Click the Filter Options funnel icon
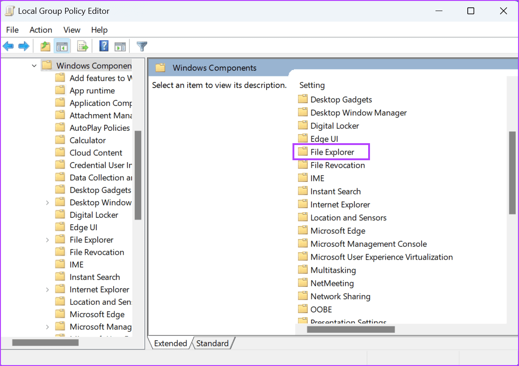Image resolution: width=519 pixels, height=366 pixels. pyautogui.click(x=141, y=46)
